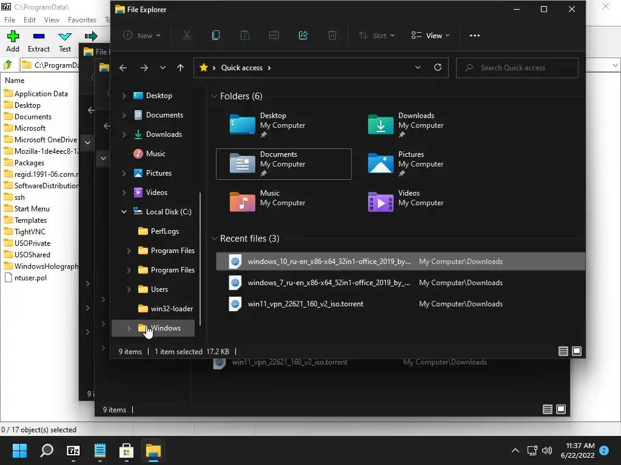Open the Windows Start button
This screenshot has width=621, height=465.
[20, 450]
